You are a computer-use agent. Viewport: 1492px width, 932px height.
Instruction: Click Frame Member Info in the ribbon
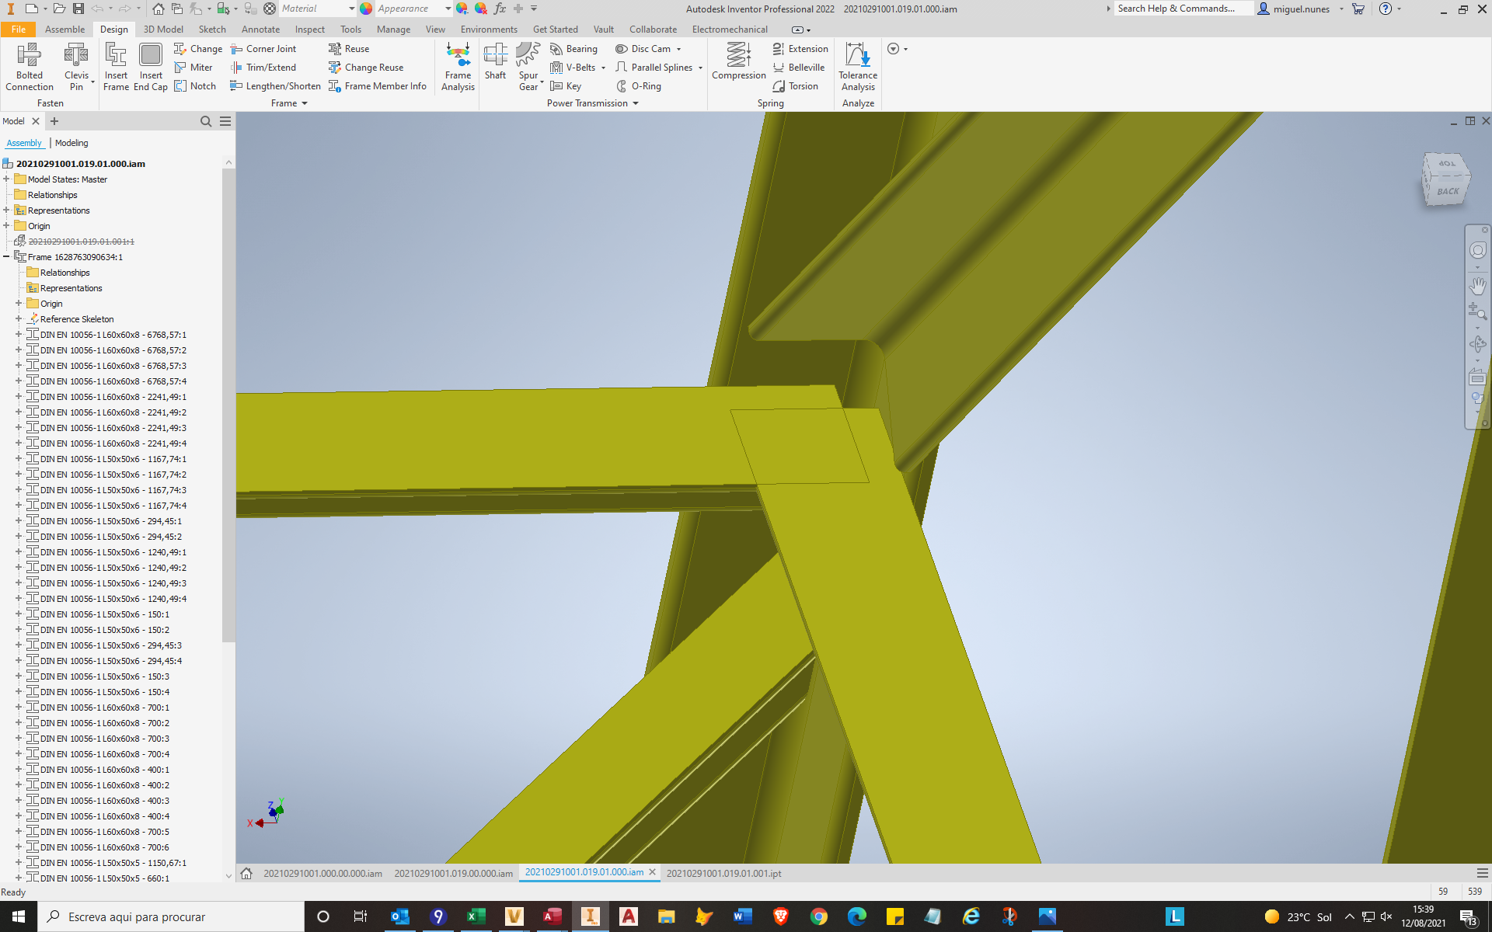pyautogui.click(x=378, y=85)
